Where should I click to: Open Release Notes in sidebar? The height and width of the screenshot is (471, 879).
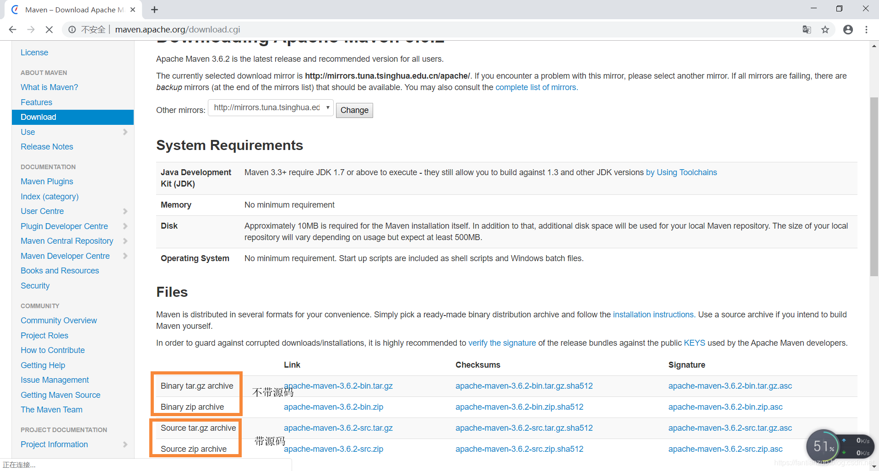47,147
